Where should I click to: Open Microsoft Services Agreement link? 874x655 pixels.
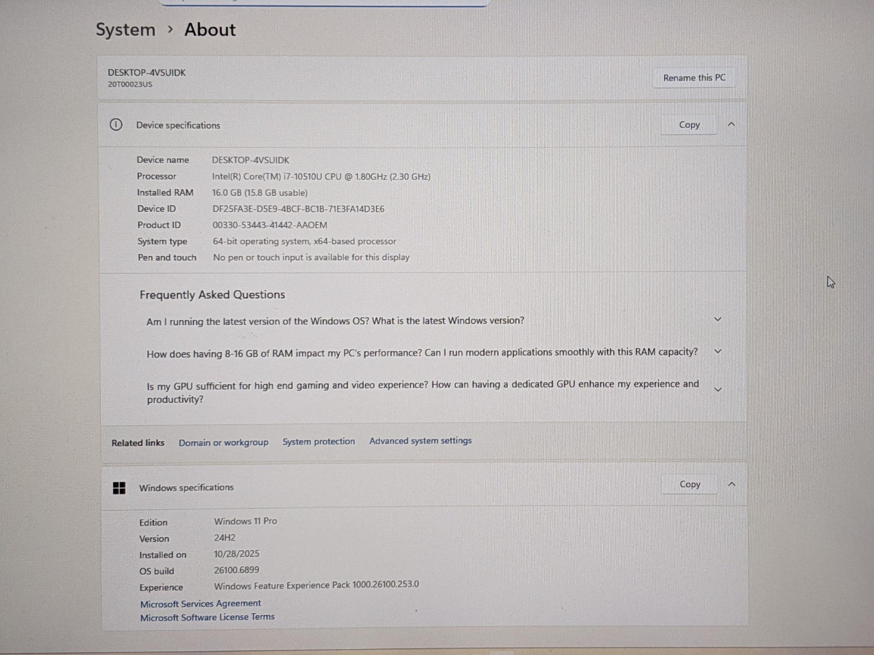point(200,603)
